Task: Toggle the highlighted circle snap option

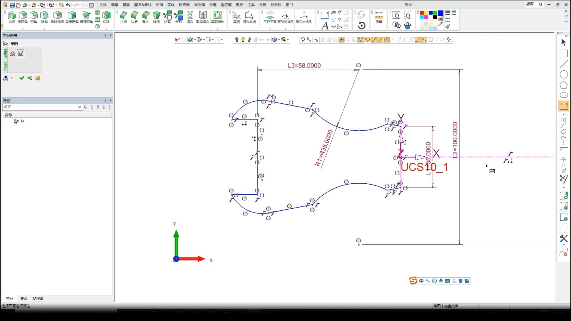Action: (x=387, y=40)
